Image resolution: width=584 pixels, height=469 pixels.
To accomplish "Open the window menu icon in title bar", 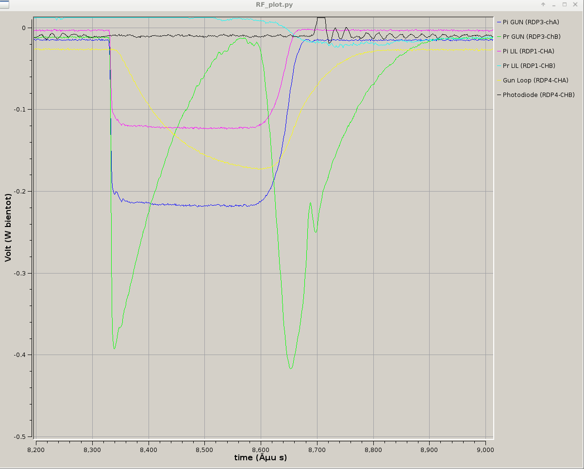I will (x=4, y=4).
